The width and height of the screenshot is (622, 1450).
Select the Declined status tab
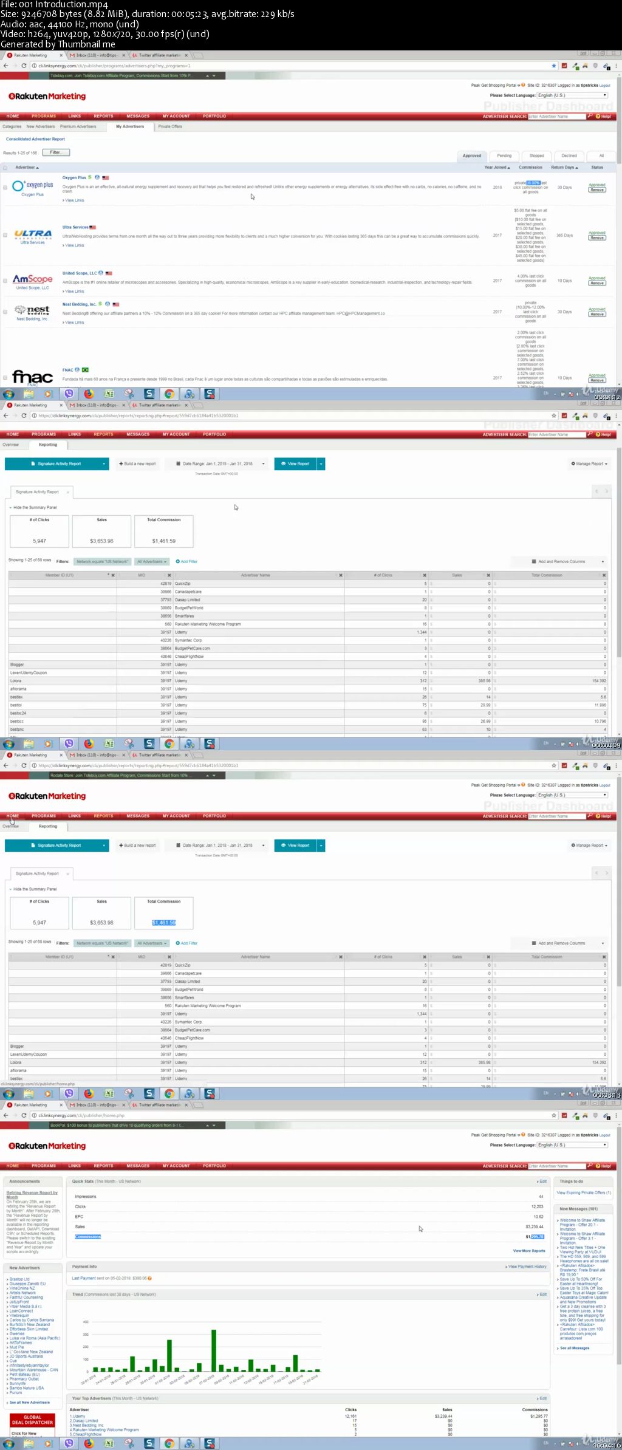pos(569,156)
